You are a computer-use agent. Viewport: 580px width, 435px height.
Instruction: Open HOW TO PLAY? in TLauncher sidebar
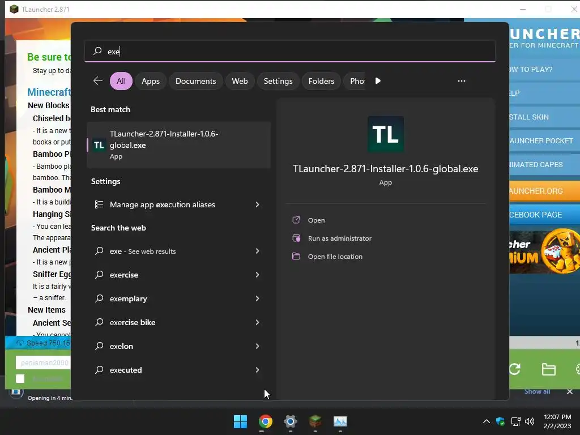544,70
